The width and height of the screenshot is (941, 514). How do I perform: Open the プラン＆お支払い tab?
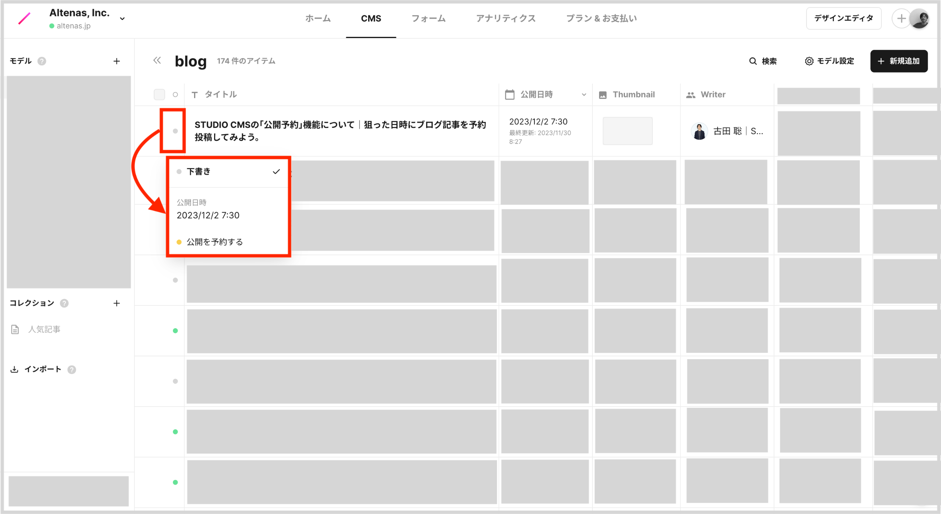click(x=601, y=18)
